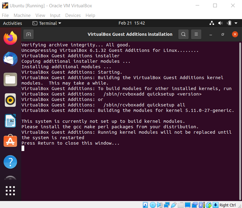
Task: Click 'Uncompressing VirtualBox 6.1.32 Guest Additions' line
Action: tap(110, 50)
